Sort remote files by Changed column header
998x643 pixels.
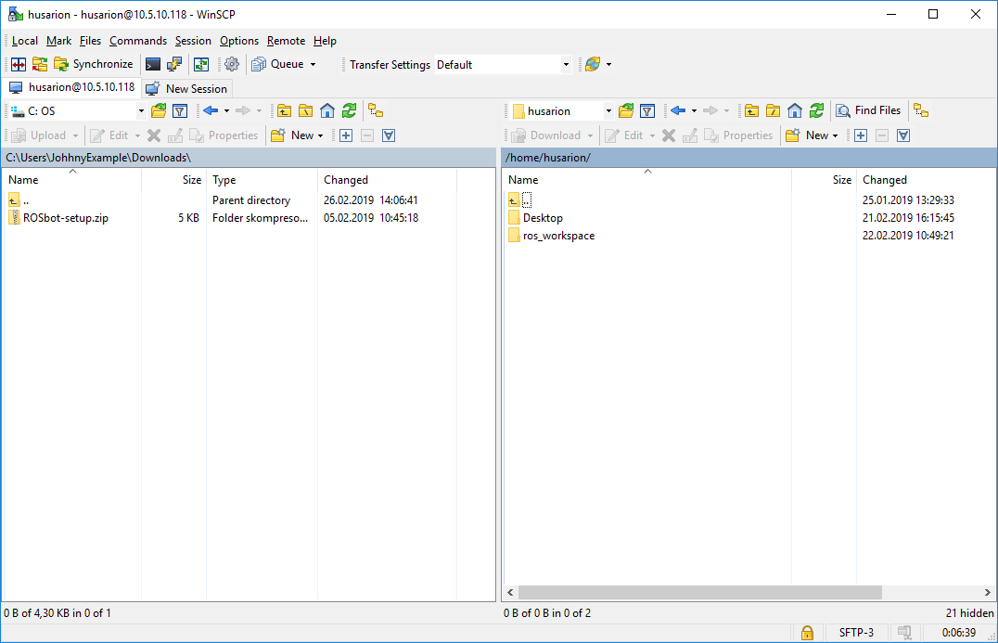(926, 179)
